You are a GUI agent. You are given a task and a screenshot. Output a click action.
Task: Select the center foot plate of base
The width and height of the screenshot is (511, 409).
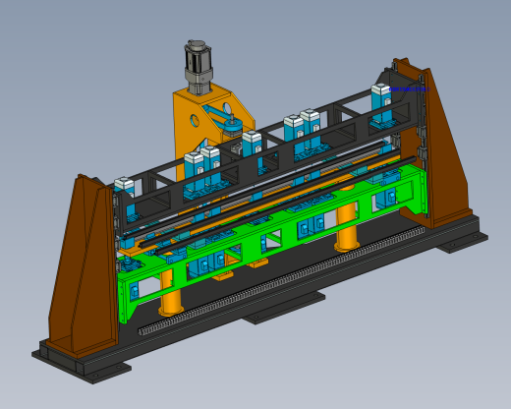click(284, 308)
